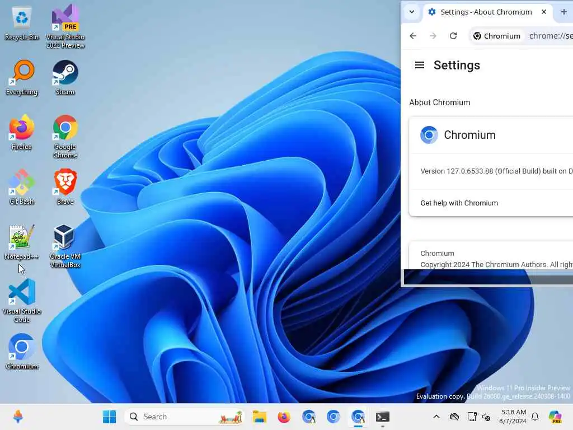This screenshot has width=573, height=430.
Task: Select the Google Chrome desktop shortcut
Action: [x=65, y=137]
